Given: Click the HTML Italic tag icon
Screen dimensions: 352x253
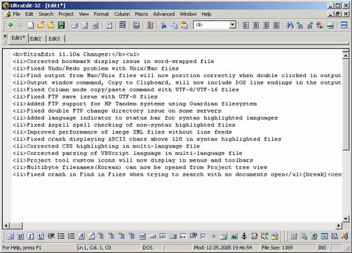Looking at the screenshot, I should 31,236.
